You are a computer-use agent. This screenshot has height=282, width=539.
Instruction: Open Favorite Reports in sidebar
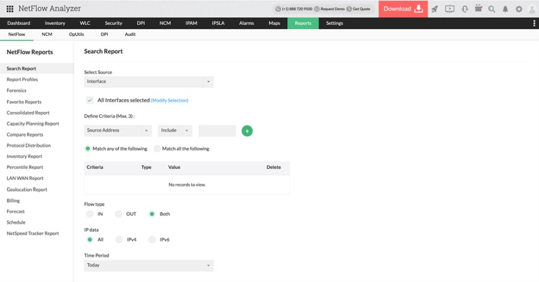click(24, 102)
